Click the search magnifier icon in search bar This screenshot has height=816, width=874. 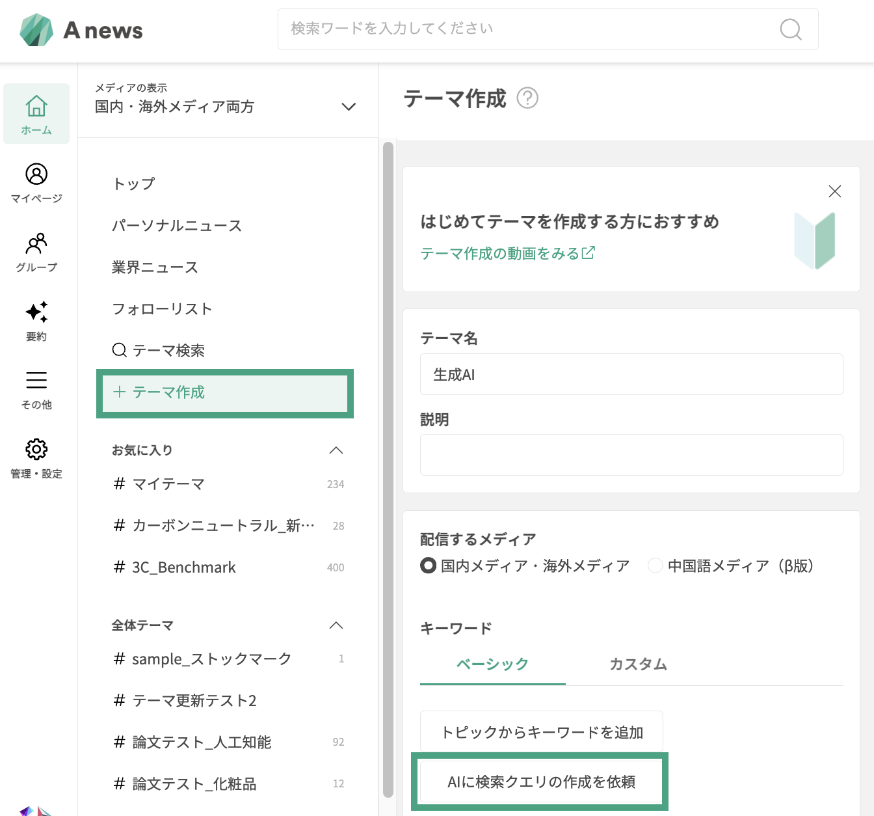(790, 29)
